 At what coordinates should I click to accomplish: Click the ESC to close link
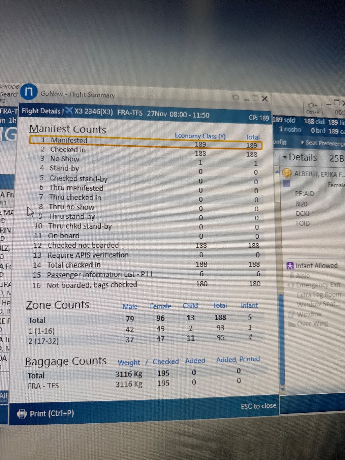258,406
